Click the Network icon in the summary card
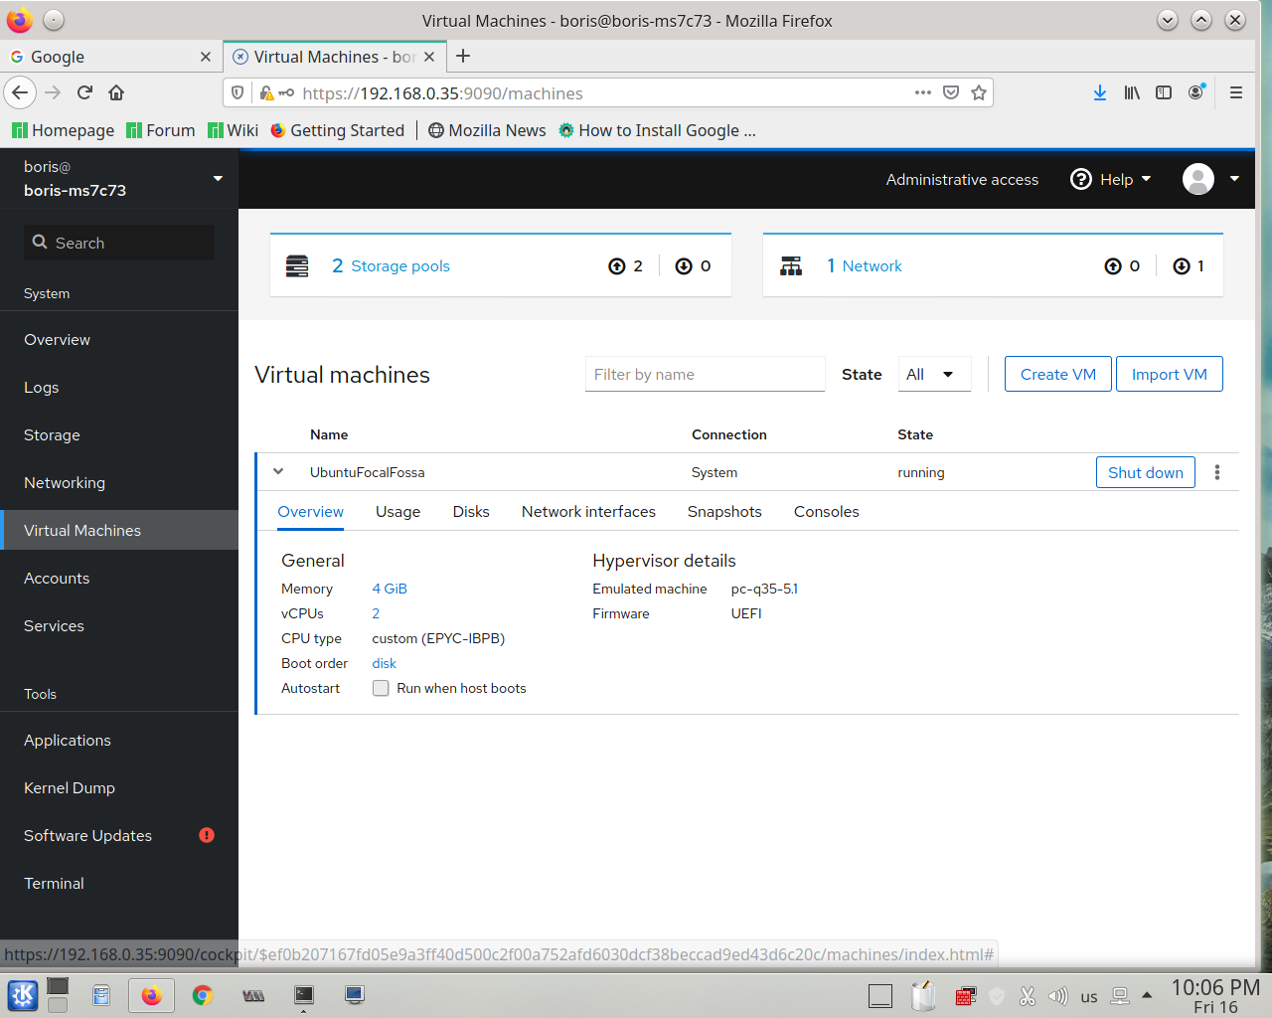 point(791,264)
